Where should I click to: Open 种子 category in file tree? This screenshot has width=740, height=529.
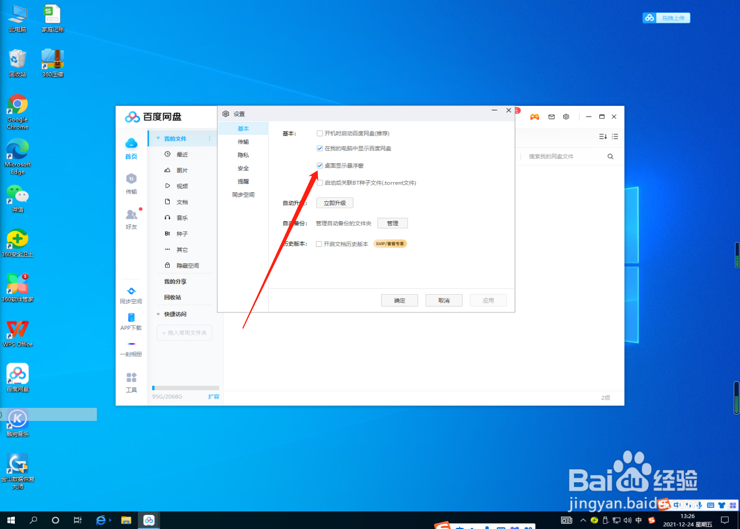tap(182, 234)
